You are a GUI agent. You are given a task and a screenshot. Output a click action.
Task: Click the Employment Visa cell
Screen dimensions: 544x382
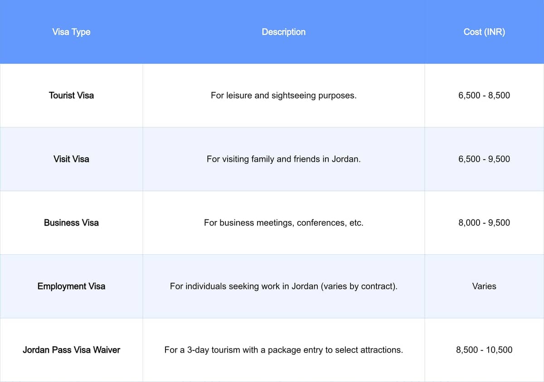(71, 286)
